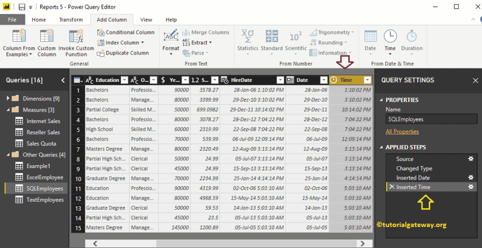
Task: Collapse the PROPERTIES section
Action: click(381, 100)
